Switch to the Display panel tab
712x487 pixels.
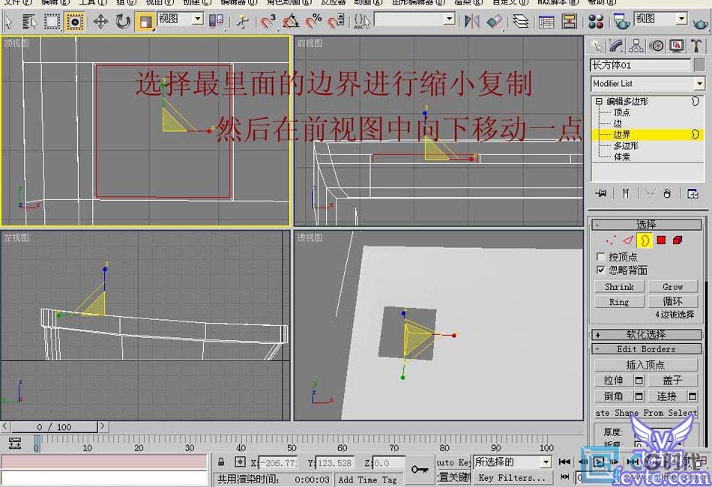(x=677, y=46)
